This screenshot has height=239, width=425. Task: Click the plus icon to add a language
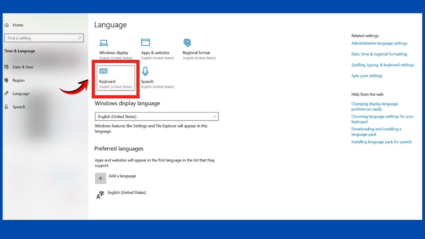[x=101, y=178]
